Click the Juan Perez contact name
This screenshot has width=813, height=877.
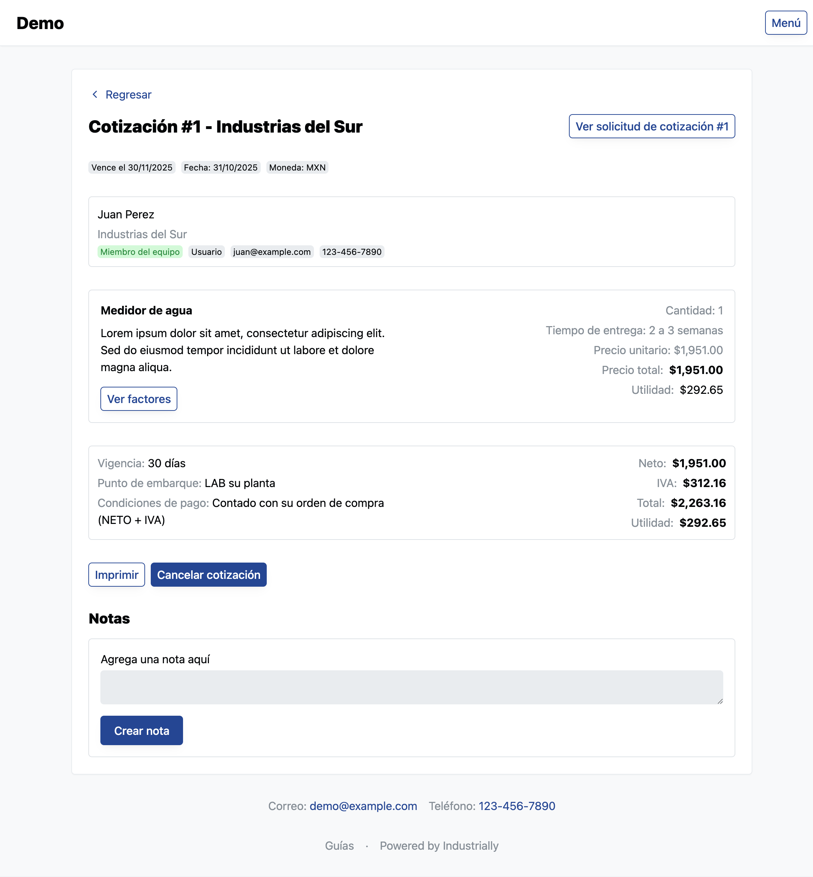coord(126,214)
